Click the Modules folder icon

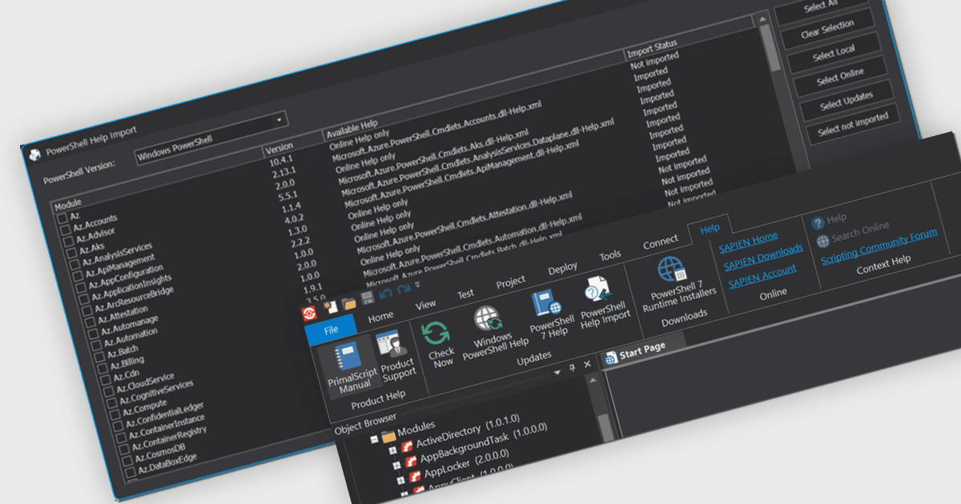point(388,436)
